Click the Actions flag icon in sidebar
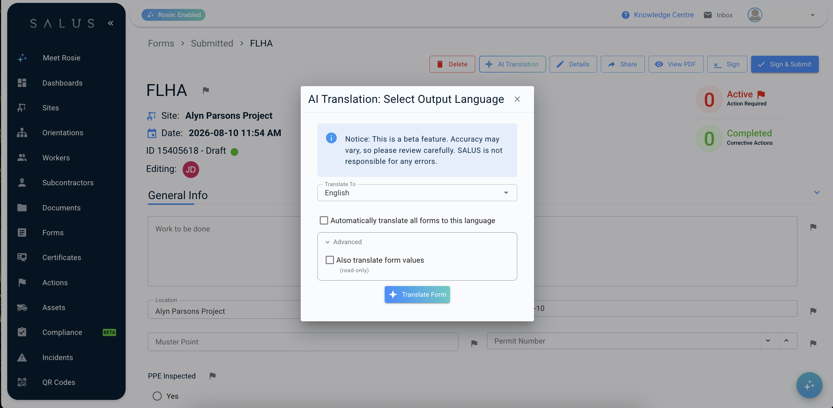Screen dimensions: 833x408 22,282
